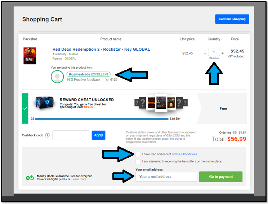Click the Free reward price label
The height and width of the screenshot is (204, 268).
pos(223,108)
